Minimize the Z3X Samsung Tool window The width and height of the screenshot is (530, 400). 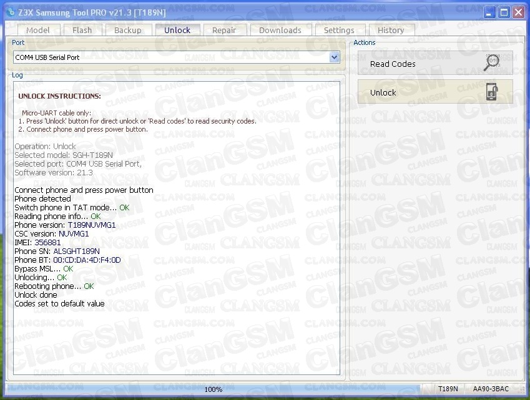tap(489, 12)
